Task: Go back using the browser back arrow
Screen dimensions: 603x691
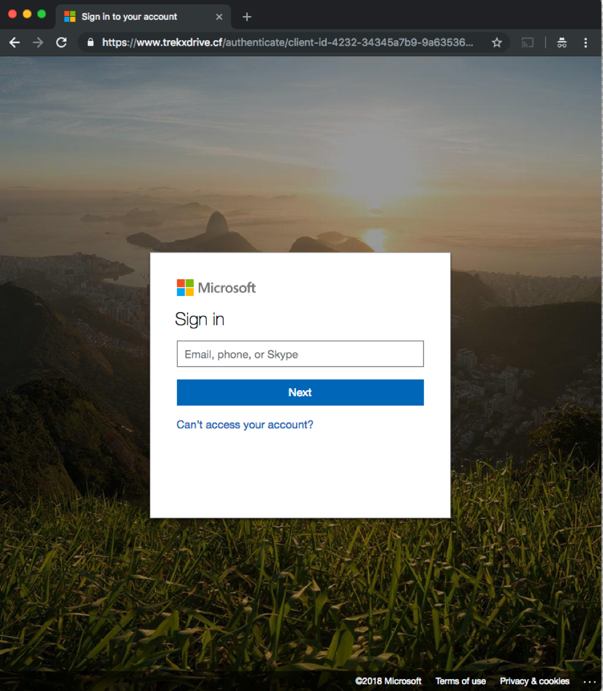Action: [x=14, y=42]
